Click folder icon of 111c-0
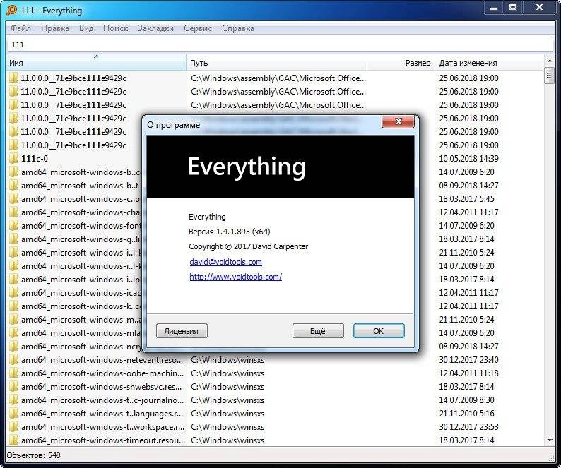The image size is (561, 468). [13, 159]
